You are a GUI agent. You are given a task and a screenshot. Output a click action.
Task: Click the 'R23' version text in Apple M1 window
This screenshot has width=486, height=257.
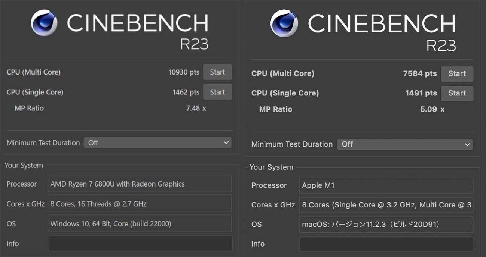[441, 46]
